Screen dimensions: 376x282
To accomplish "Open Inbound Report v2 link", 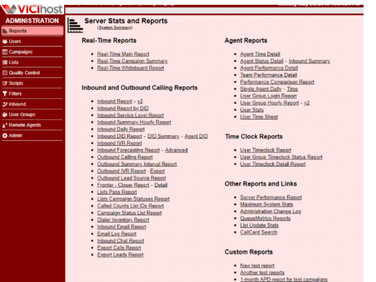I will point(140,102).
